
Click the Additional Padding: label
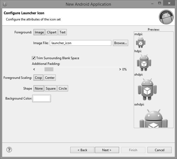[x=46, y=64]
